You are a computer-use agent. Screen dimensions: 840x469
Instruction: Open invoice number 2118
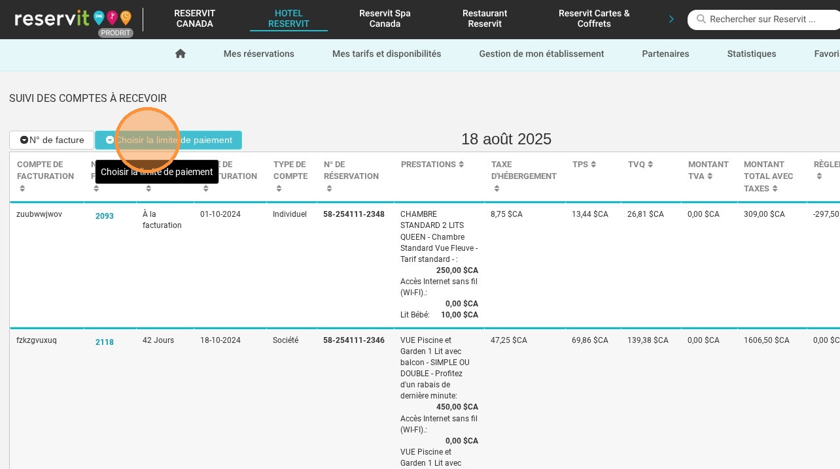click(x=105, y=342)
